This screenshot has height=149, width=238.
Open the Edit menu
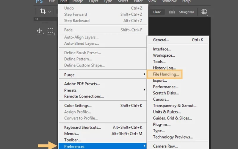click(x=64, y=1)
